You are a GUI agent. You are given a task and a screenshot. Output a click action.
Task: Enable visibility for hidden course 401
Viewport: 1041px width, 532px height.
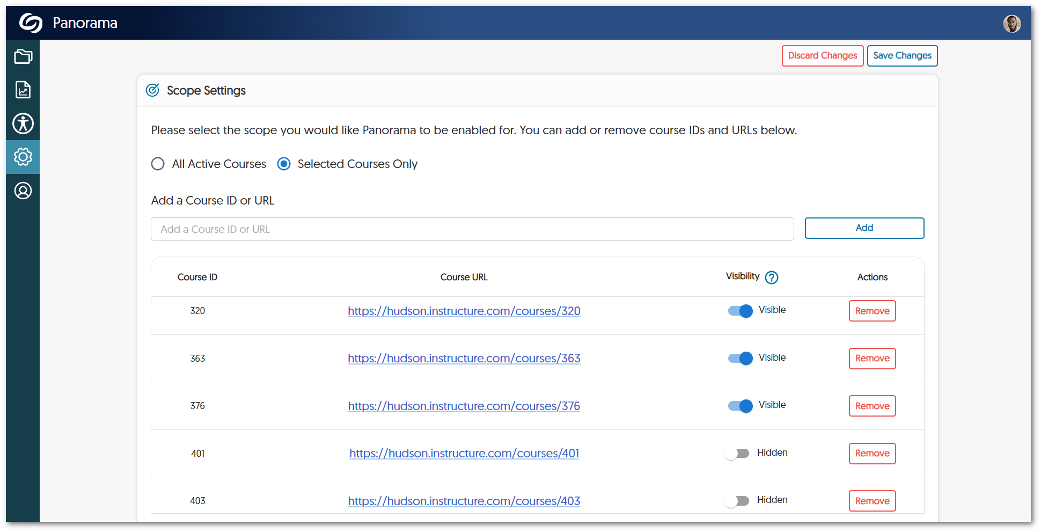point(737,454)
